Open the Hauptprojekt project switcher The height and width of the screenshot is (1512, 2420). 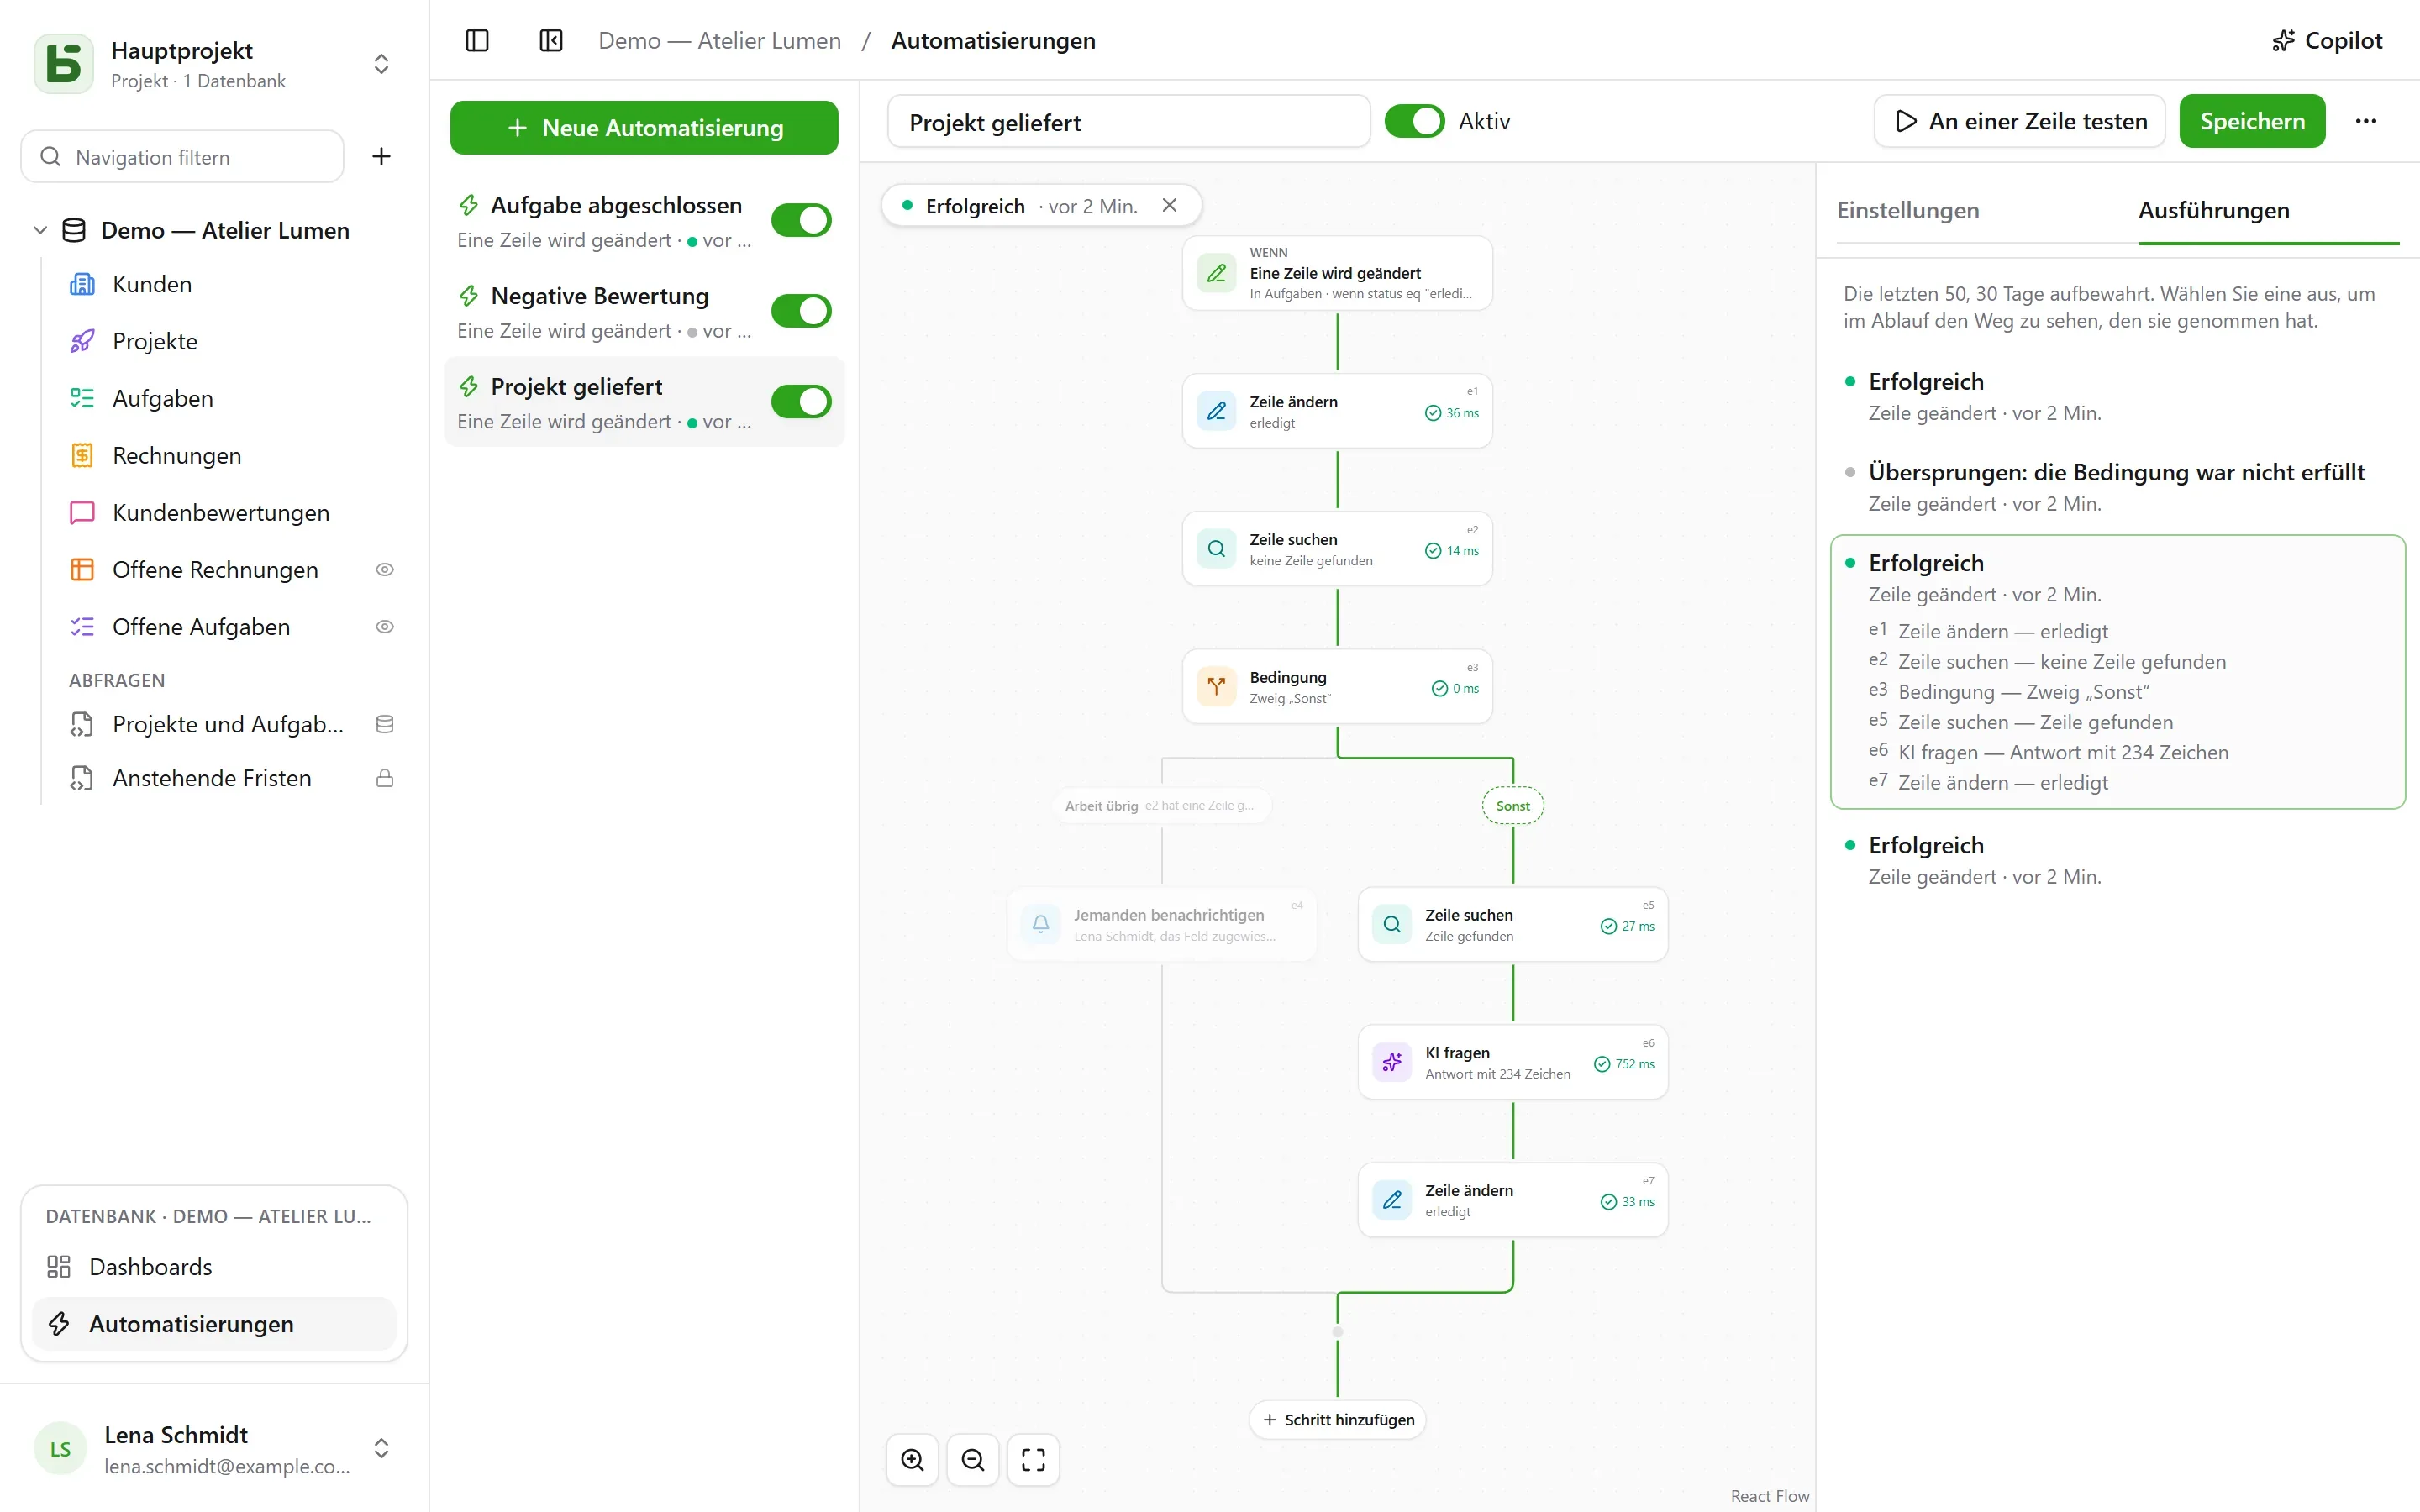pyautogui.click(x=214, y=64)
